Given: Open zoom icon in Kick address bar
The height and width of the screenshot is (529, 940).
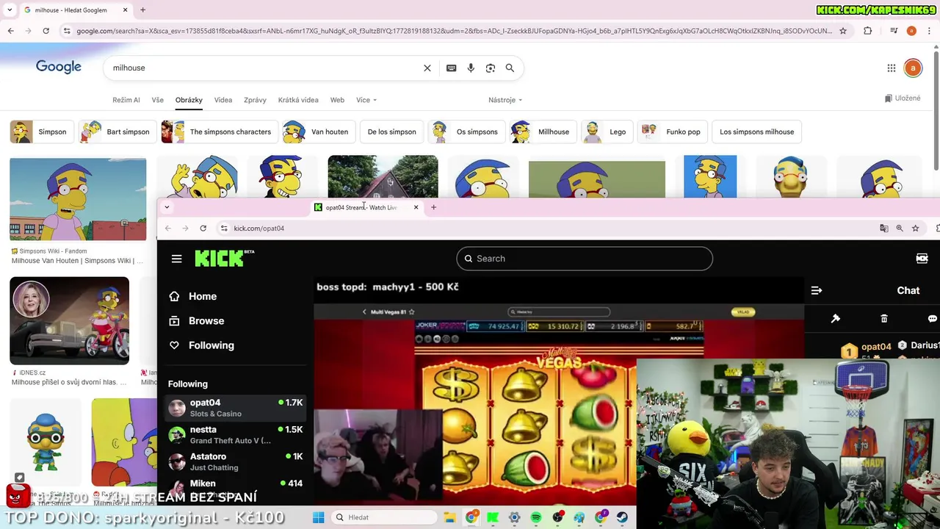Looking at the screenshot, I should (x=900, y=228).
